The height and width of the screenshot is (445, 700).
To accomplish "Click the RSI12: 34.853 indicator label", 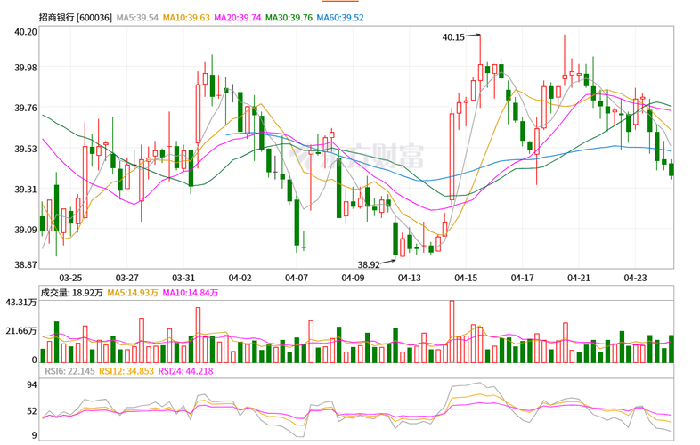I will point(126,371).
